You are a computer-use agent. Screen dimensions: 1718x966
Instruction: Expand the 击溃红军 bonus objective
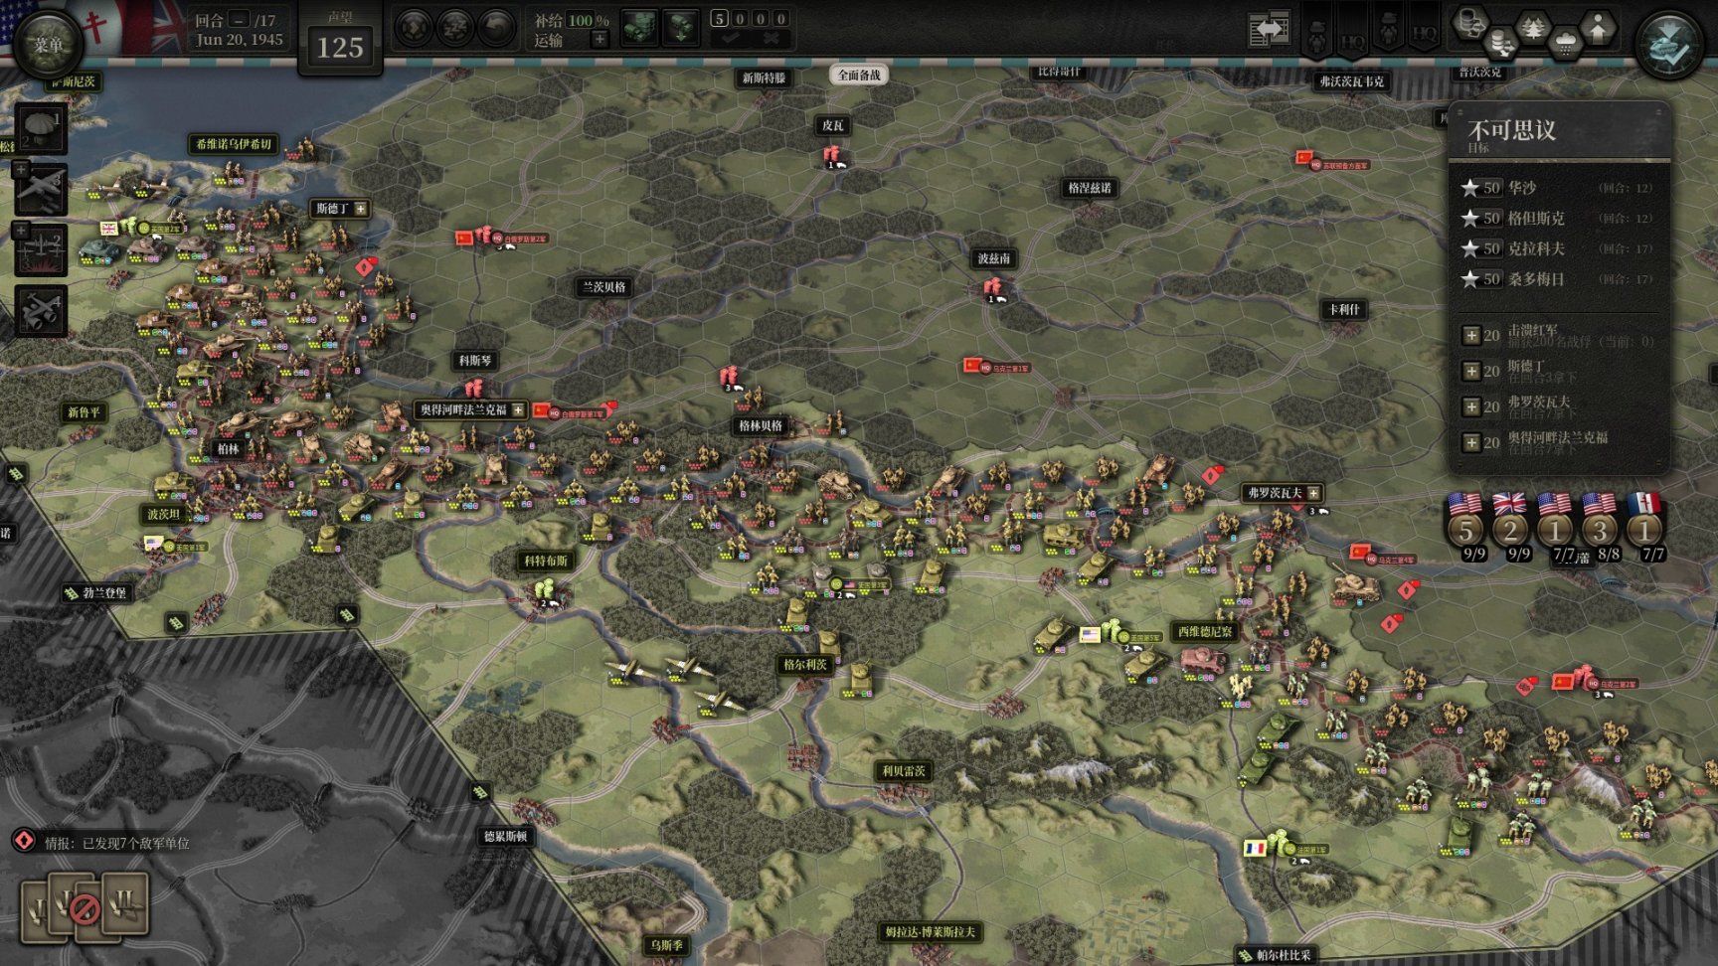(1471, 336)
